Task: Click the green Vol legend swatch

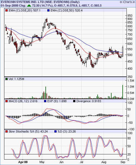Action: click(7, 79)
